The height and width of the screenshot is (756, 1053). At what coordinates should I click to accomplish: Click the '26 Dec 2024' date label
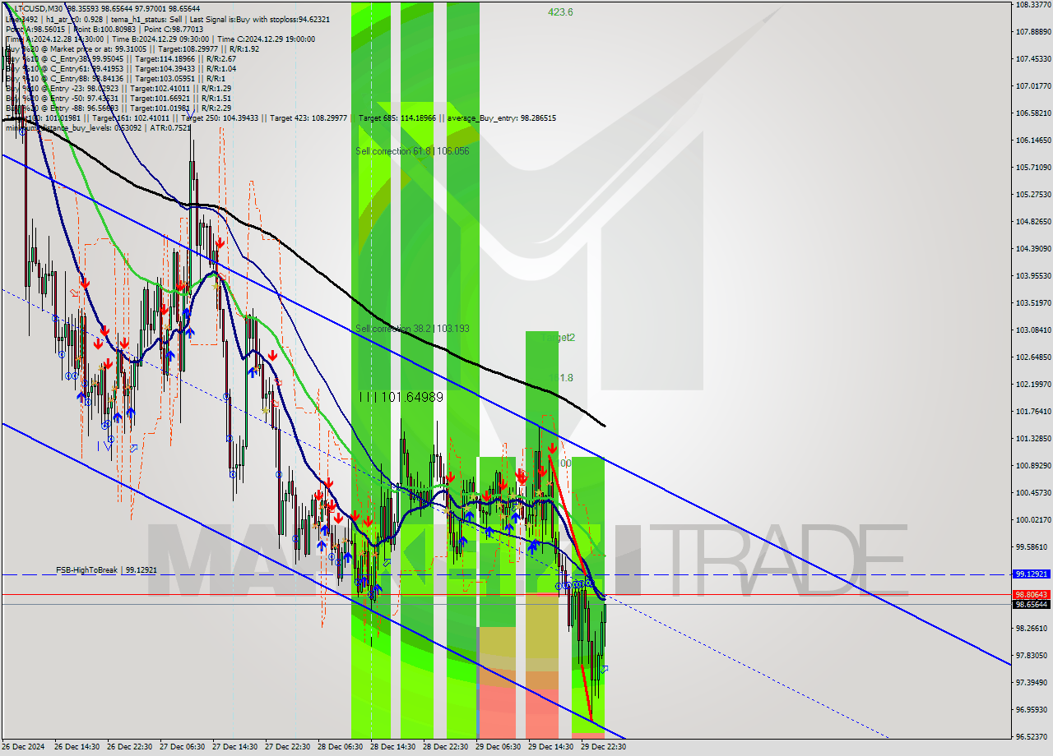point(23,747)
